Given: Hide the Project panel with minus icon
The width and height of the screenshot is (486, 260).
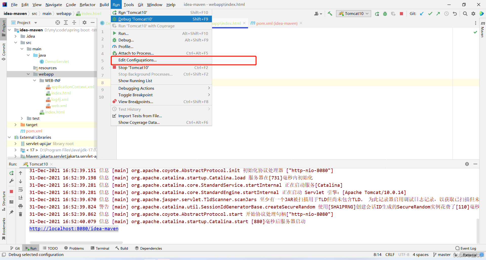Looking at the screenshot, I should tap(93, 22).
